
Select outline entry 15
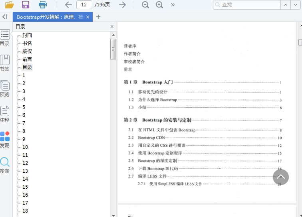(25, 187)
